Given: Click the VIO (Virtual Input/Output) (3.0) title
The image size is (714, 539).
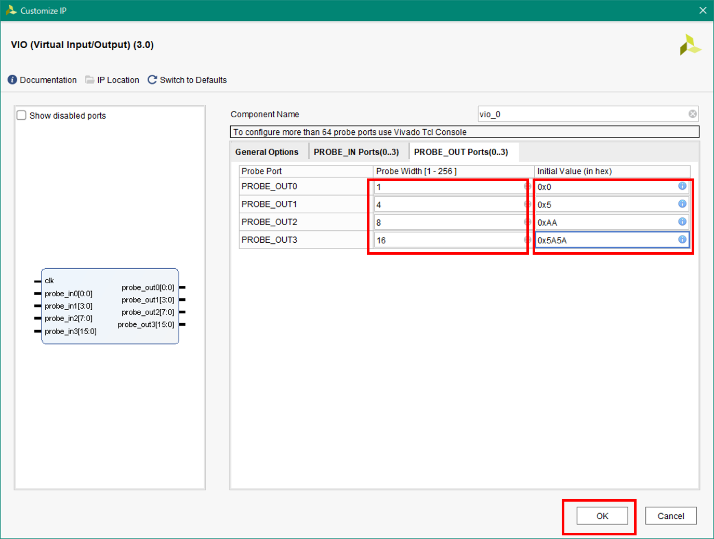Looking at the screenshot, I should (x=82, y=45).
